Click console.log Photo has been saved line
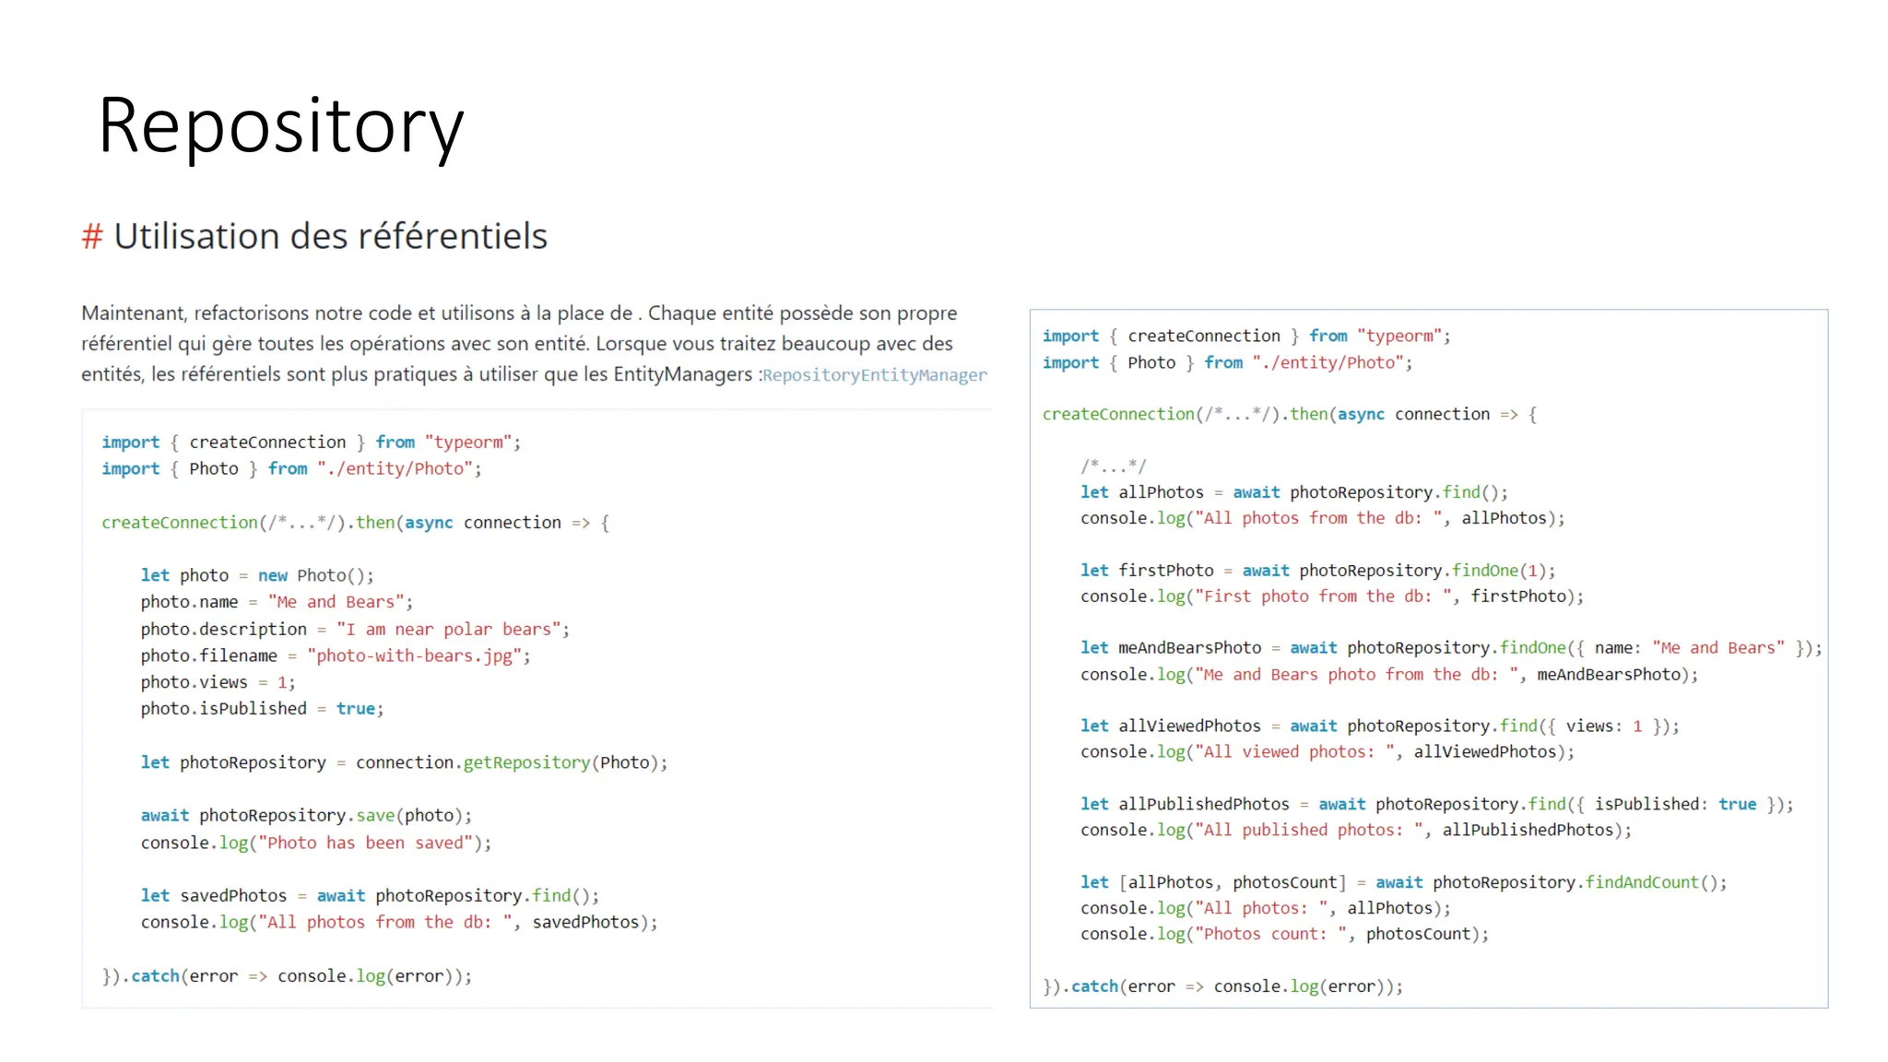The width and height of the screenshot is (1888, 1062). click(x=316, y=844)
